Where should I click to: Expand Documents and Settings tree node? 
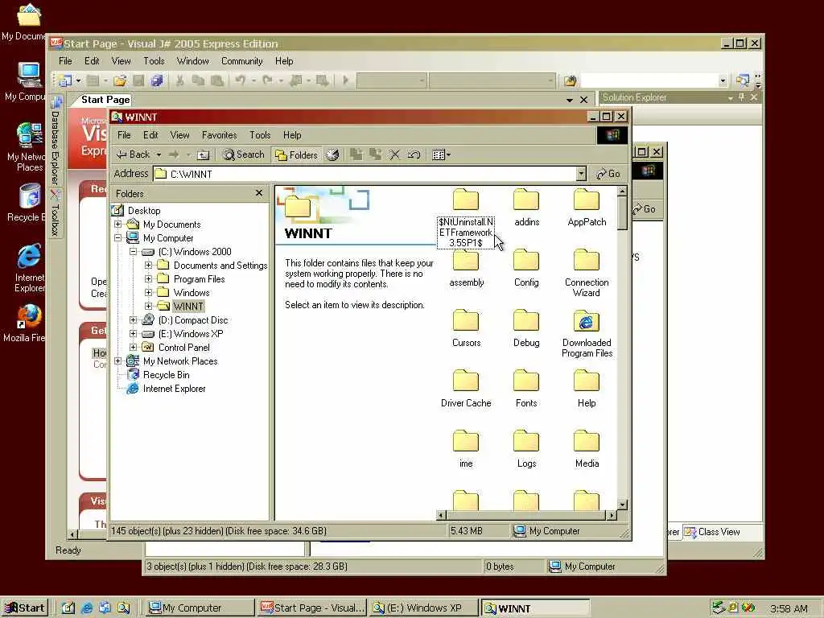coord(149,266)
